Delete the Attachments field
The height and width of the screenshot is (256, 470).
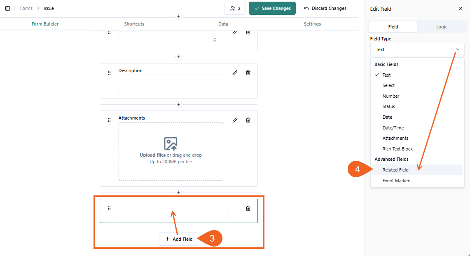tap(248, 120)
